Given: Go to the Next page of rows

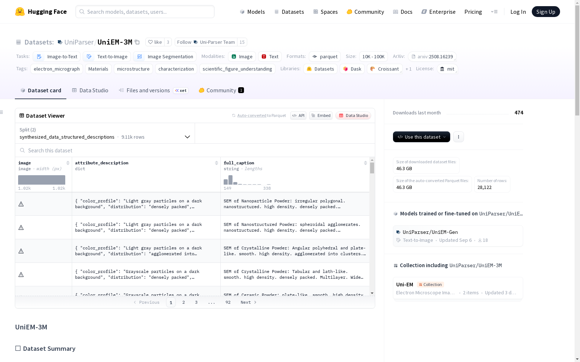Looking at the screenshot, I should 248,302.
